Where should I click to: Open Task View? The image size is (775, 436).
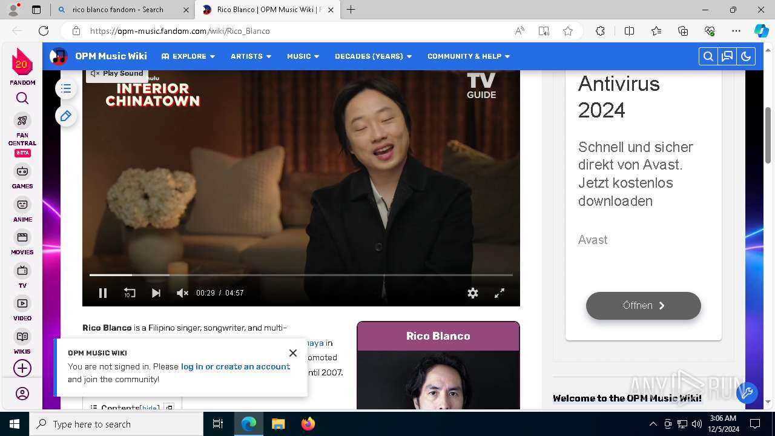point(218,424)
